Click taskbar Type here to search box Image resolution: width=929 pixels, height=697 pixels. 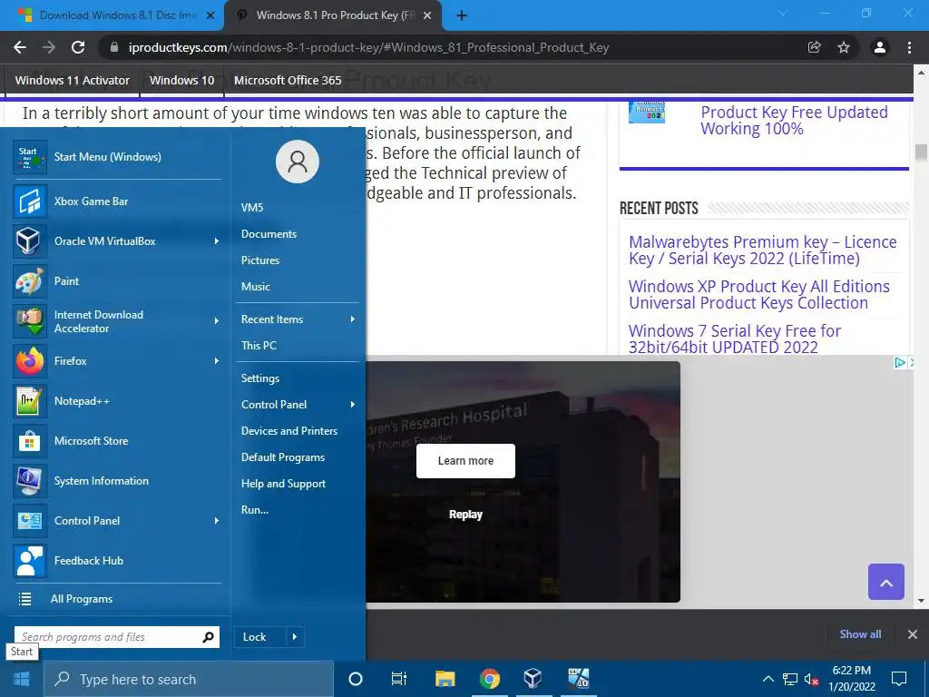click(189, 679)
